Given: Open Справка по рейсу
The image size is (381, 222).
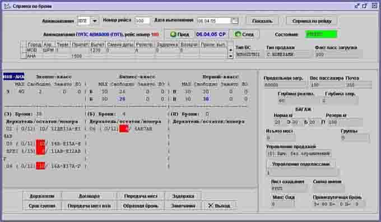Looking at the screenshot, I should pyautogui.click(x=312, y=21).
